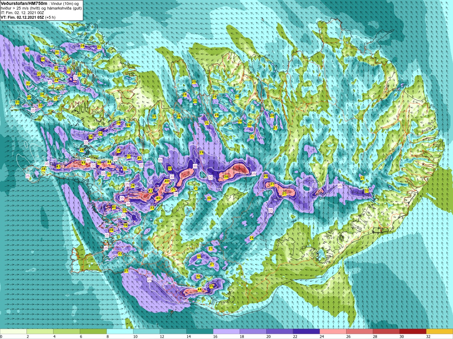Click the legend scale tick label 32
This screenshot has width=453, height=339.
coord(428,337)
